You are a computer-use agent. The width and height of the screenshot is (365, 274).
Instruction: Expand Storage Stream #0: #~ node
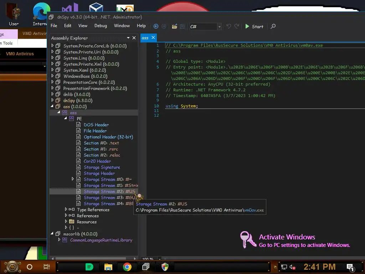pos(73,179)
